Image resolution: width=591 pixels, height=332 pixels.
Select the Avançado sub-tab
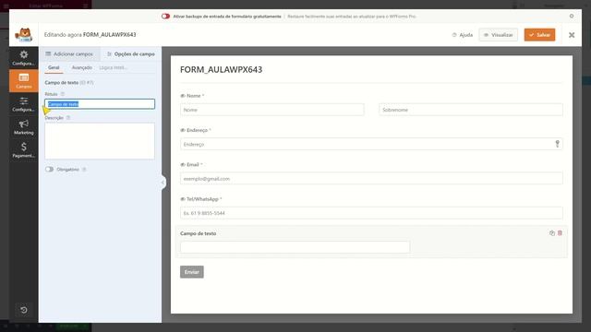[x=82, y=67]
